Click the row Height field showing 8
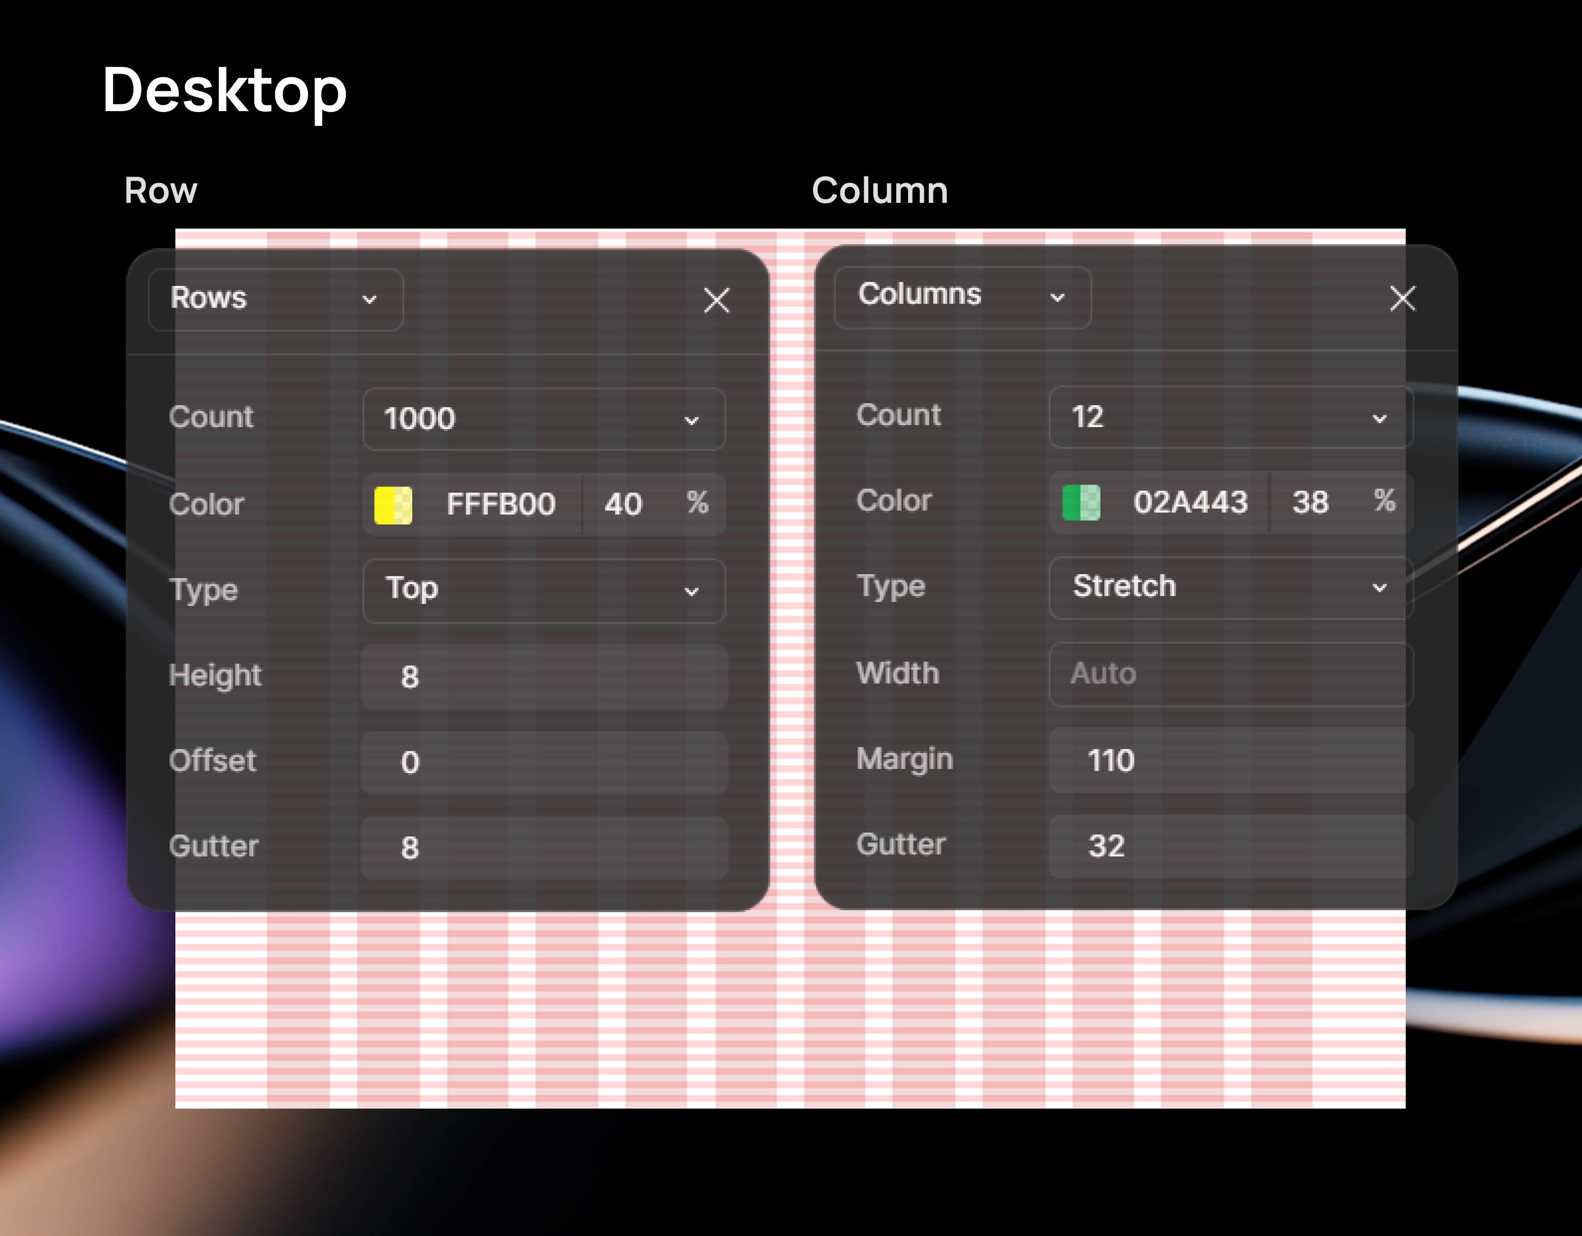The image size is (1582, 1236). (x=543, y=677)
